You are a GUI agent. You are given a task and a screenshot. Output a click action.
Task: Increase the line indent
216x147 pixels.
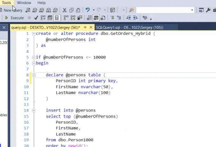pos(135,18)
